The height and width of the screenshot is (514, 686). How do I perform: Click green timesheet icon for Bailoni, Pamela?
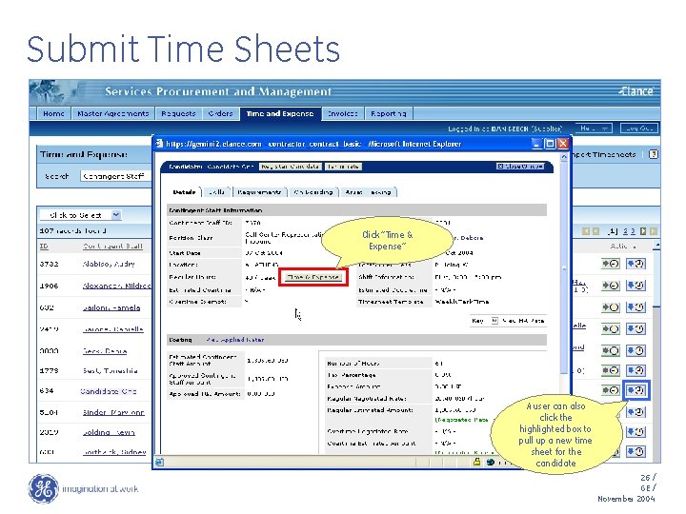coord(611,307)
